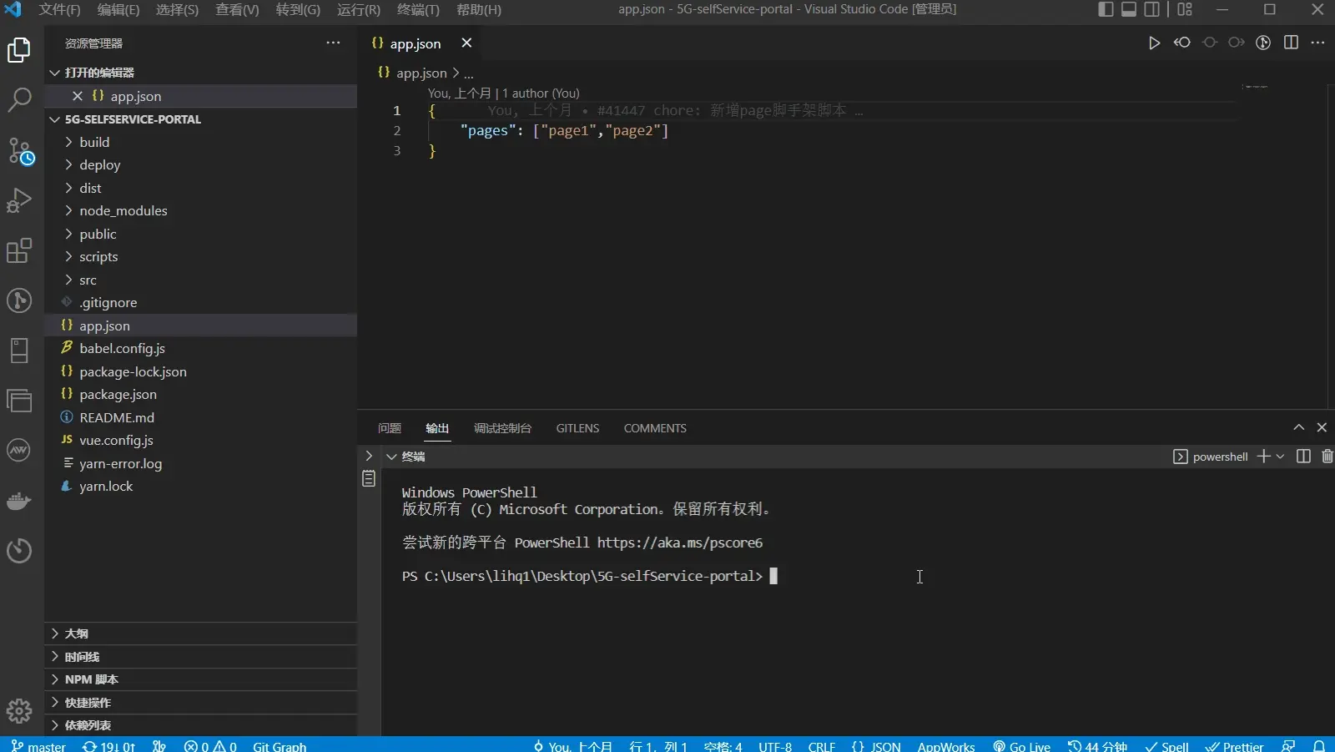The height and width of the screenshot is (752, 1335).
Task: Open the Source Control view
Action: coord(19,151)
